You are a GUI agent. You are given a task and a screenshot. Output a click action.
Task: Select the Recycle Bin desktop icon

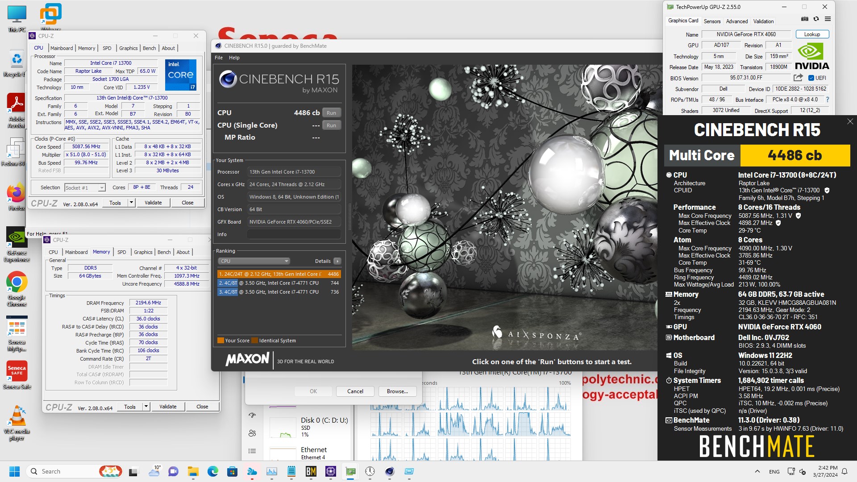(16, 64)
